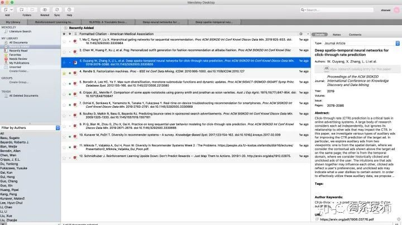The height and width of the screenshot is (225, 402).
Task: Click Create Group... link
Action: [x=19, y=82]
